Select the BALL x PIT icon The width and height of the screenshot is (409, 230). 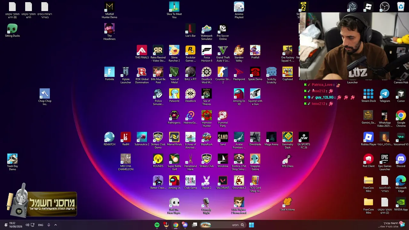tap(190, 74)
